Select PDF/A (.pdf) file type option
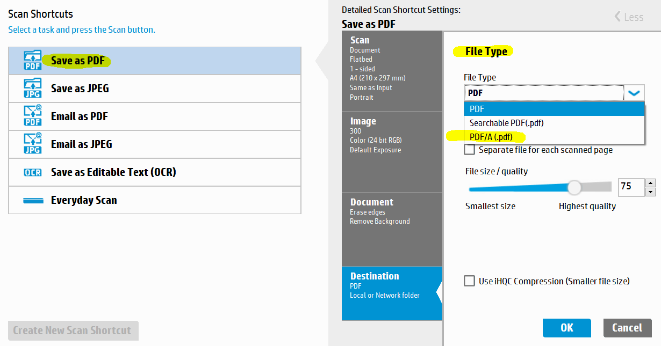This screenshot has width=661, height=346. pos(491,137)
